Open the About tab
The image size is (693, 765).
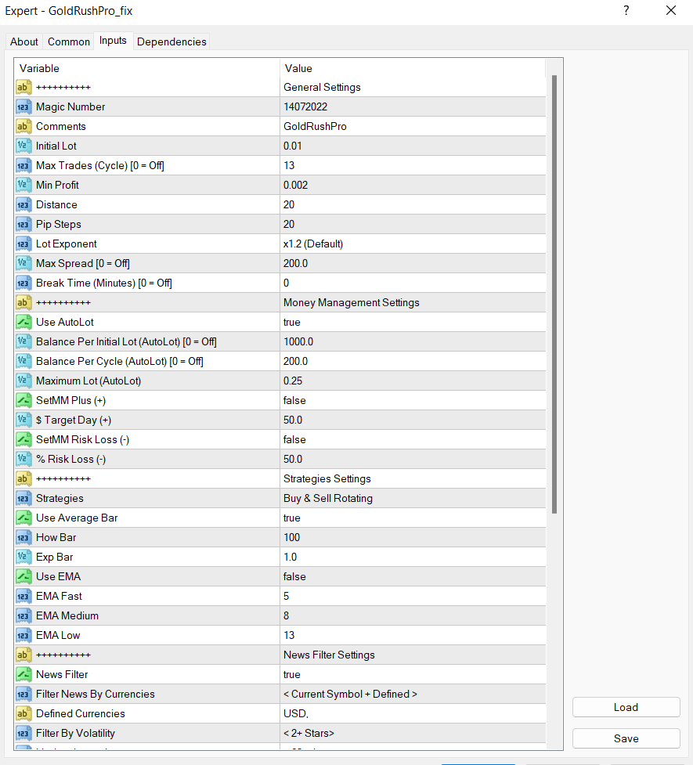(x=24, y=41)
